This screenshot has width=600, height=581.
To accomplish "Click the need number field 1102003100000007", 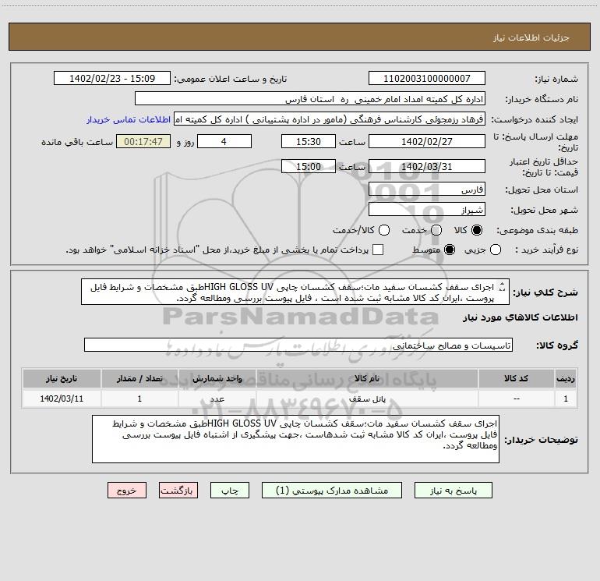I will [x=427, y=79].
